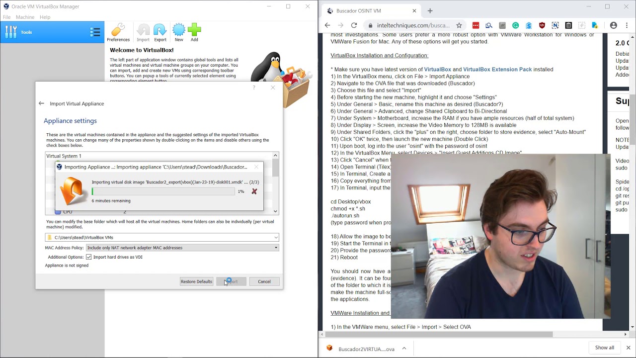The height and width of the screenshot is (358, 636).
Task: Open the Preferences tool in VirtualBox
Action: (118, 33)
